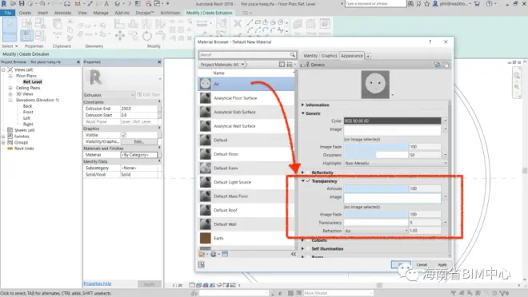Click the add asset plus tab icon
The height and width of the screenshot is (297, 528).
point(368,56)
